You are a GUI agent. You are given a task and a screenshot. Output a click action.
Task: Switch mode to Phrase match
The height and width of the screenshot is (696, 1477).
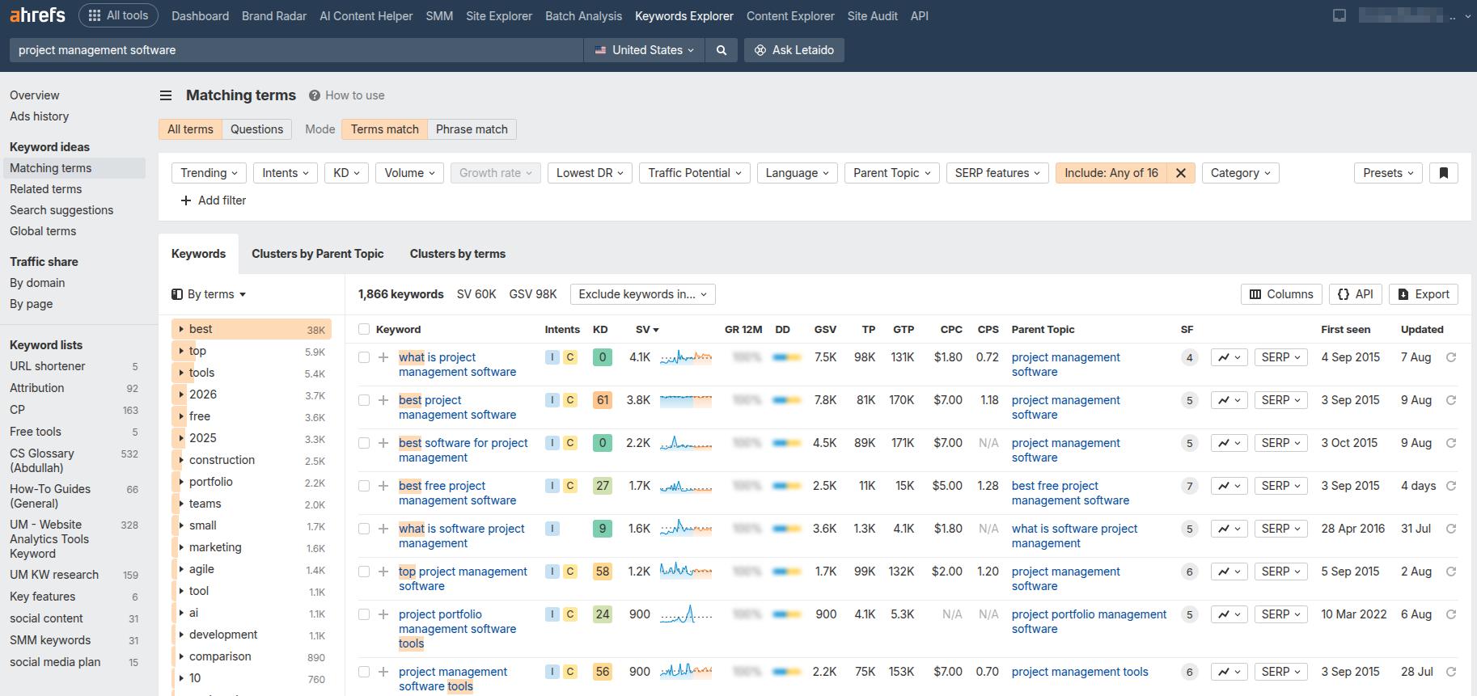[472, 129]
